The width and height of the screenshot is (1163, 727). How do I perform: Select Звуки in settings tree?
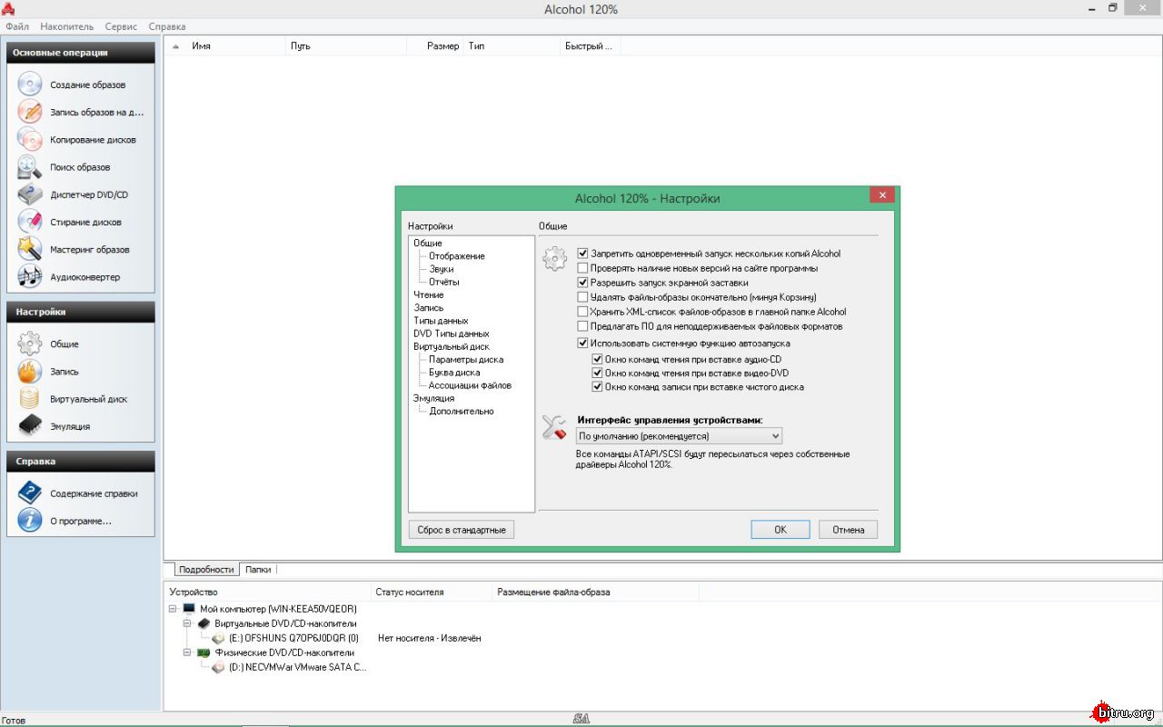[x=442, y=269]
